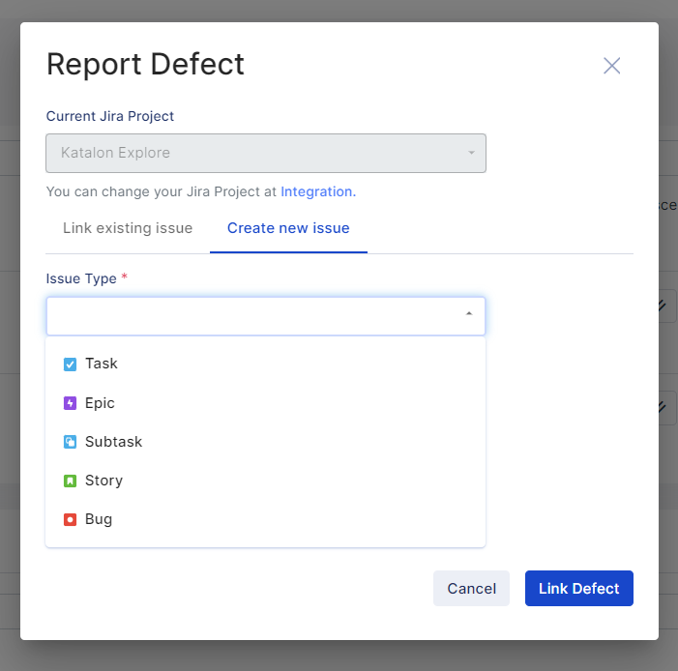
Task: Click the Subtask icon in the list
Action: coord(70,442)
